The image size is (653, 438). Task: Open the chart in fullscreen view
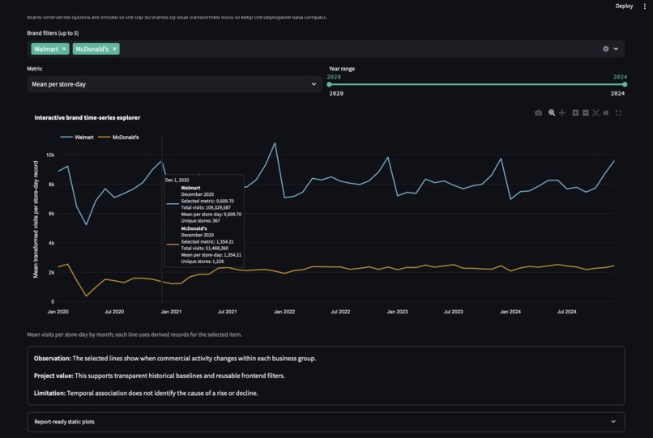coord(618,113)
